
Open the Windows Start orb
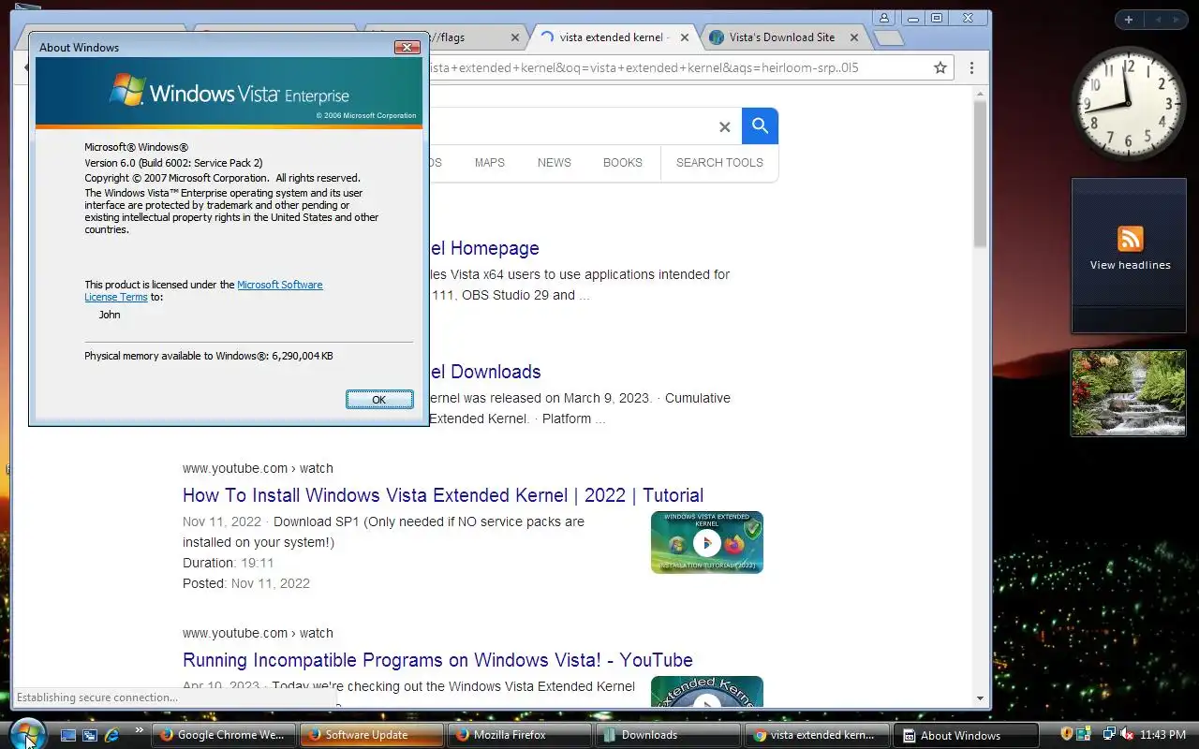tap(26, 734)
